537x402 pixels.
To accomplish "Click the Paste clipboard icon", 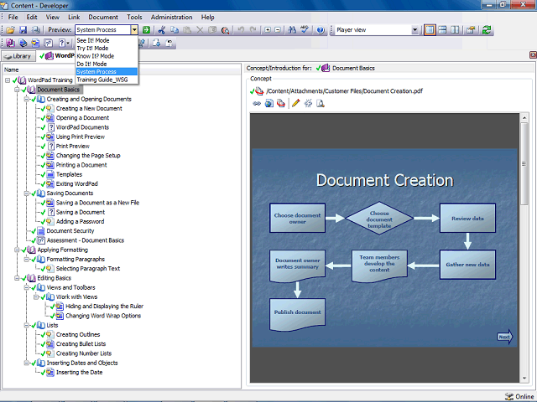I will [x=187, y=30].
